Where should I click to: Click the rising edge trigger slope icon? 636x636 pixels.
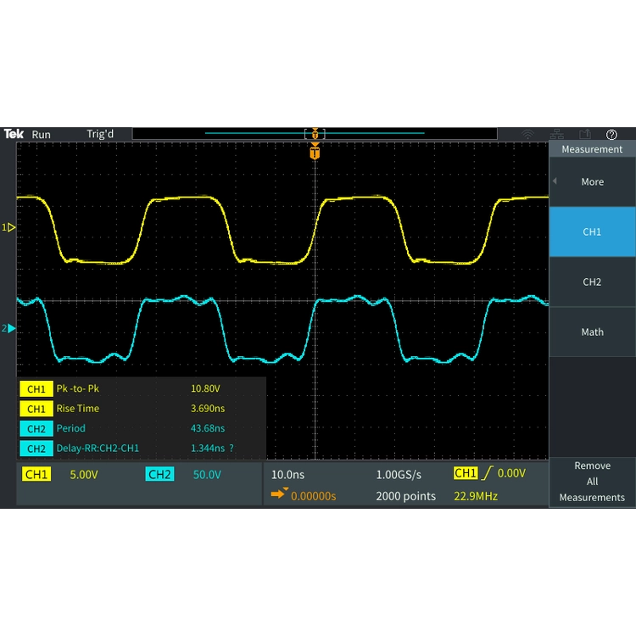(487, 473)
